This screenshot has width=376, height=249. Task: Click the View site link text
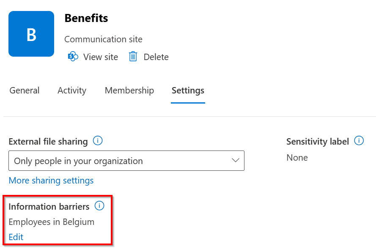coord(101,57)
